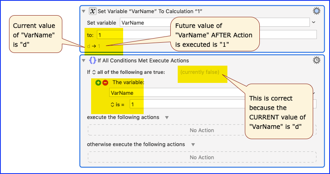Click the curly braces If action icon
Image resolution: width=330 pixels, height=174 pixels.
93,60
